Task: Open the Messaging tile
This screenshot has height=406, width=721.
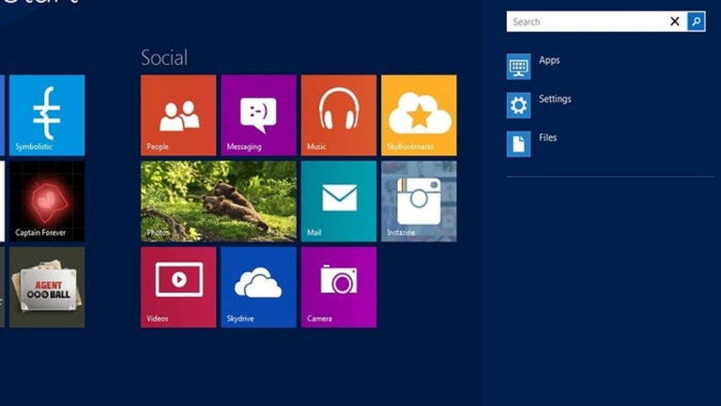Action: [x=258, y=115]
